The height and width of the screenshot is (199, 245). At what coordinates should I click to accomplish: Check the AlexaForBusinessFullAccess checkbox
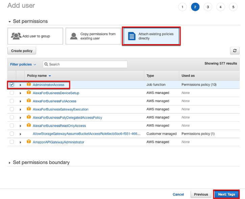(12, 101)
